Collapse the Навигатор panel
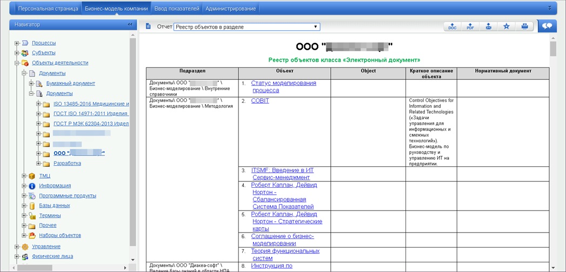The height and width of the screenshot is (272, 566). [130, 24]
